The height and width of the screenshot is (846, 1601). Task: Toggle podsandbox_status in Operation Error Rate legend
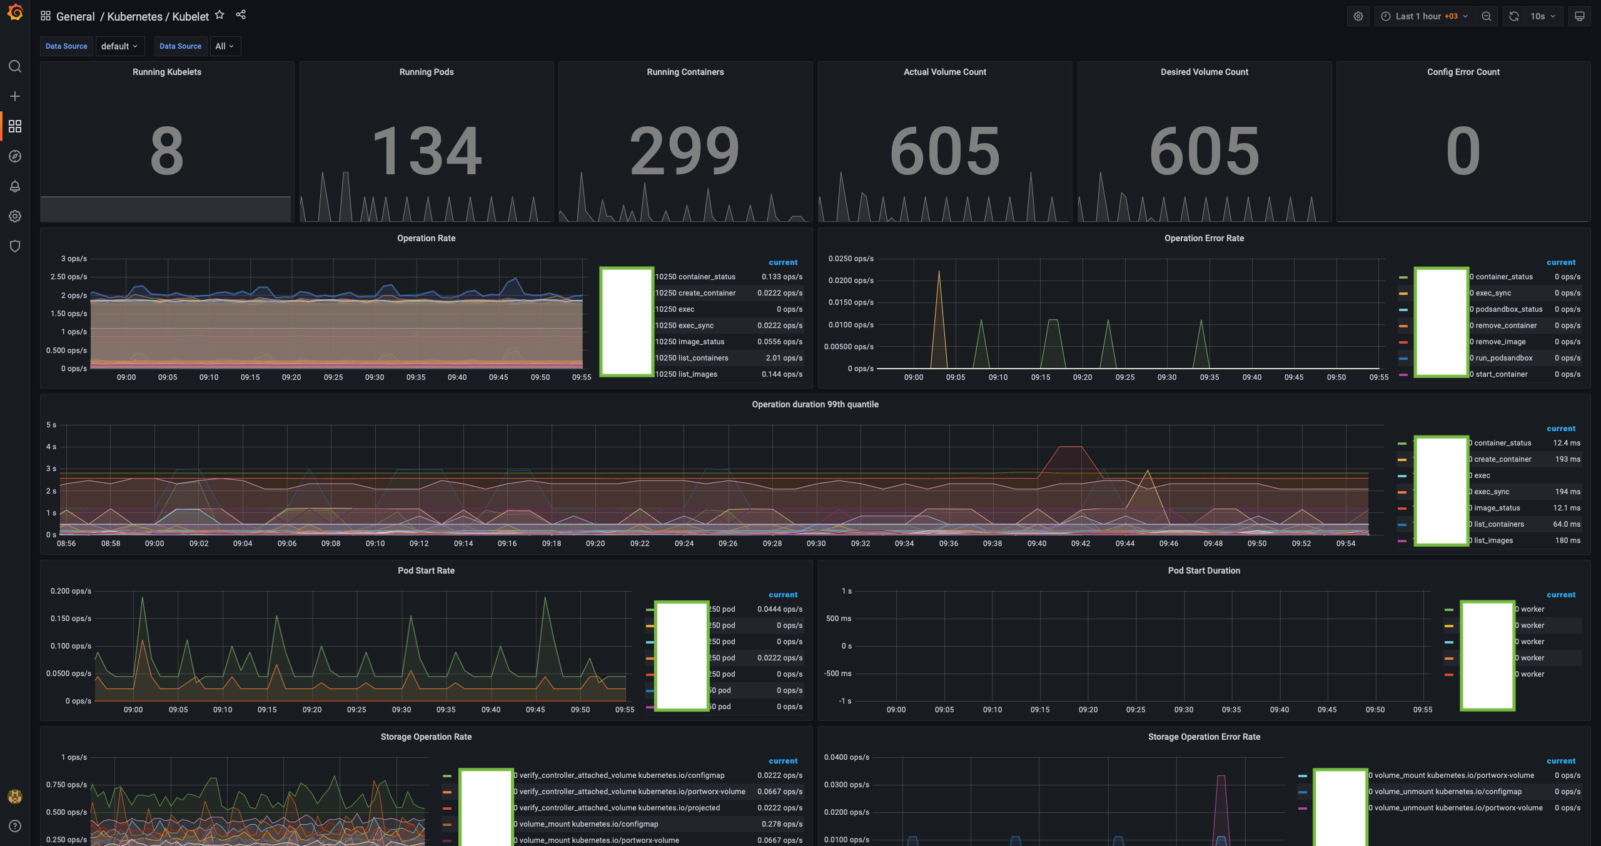click(x=1506, y=309)
